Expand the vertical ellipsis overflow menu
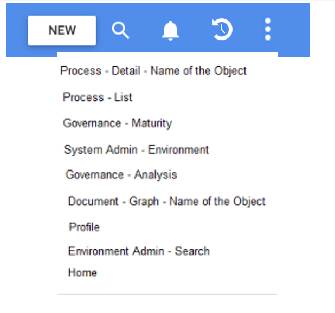 coord(268,30)
